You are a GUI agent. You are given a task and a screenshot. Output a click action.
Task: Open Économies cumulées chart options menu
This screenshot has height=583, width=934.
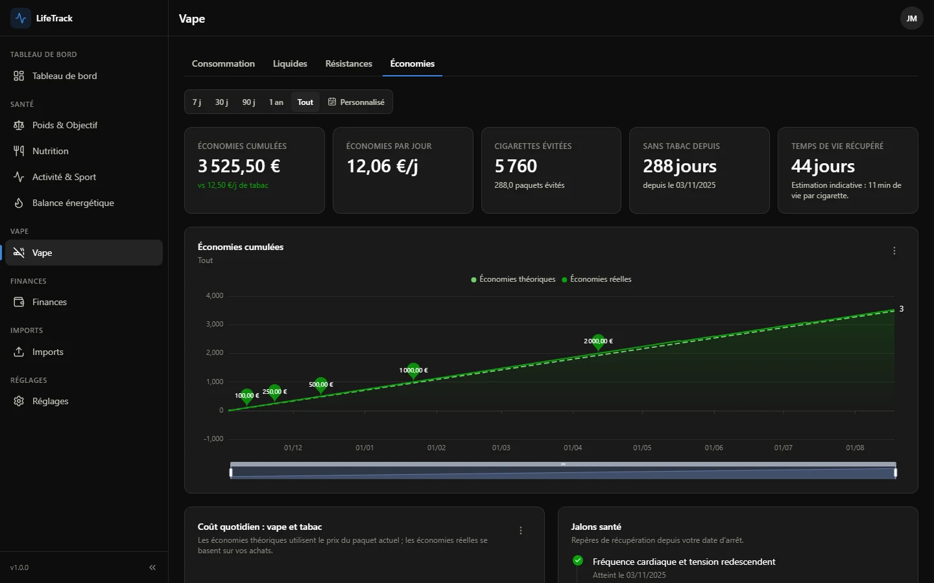(x=894, y=251)
